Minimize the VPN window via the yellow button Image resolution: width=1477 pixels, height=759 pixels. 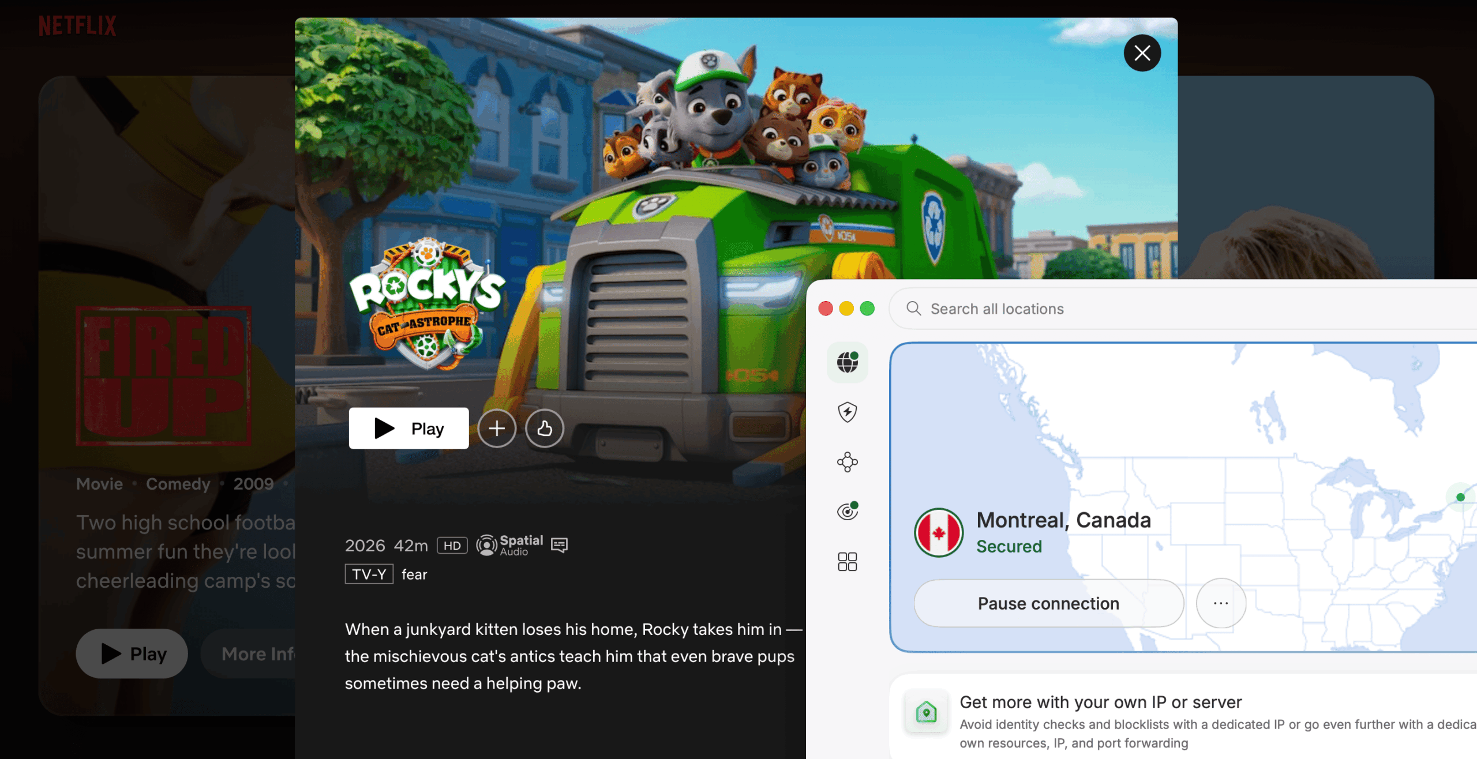point(846,309)
